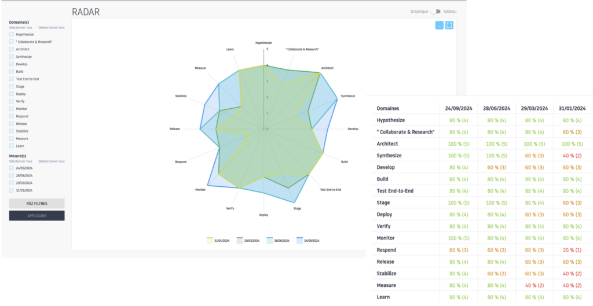Click the 24/09/2024 blue legend swatch

point(300,240)
